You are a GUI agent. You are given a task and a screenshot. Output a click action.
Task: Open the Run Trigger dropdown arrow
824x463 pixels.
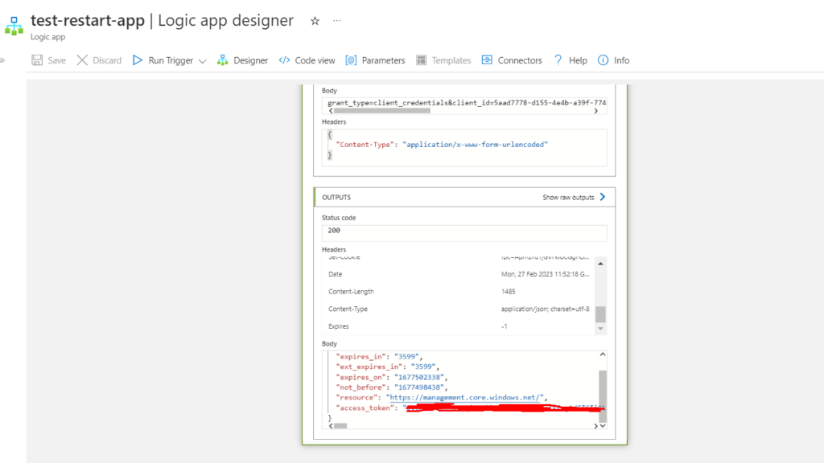pos(202,61)
